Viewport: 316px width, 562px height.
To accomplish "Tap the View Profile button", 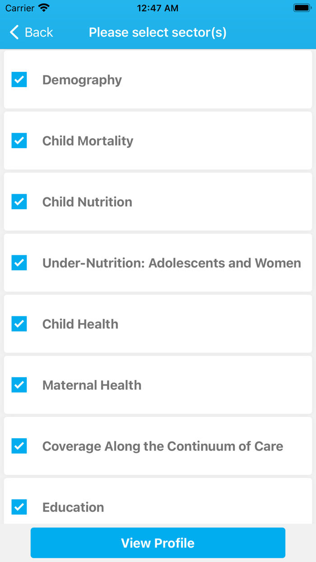I will coord(158,543).
